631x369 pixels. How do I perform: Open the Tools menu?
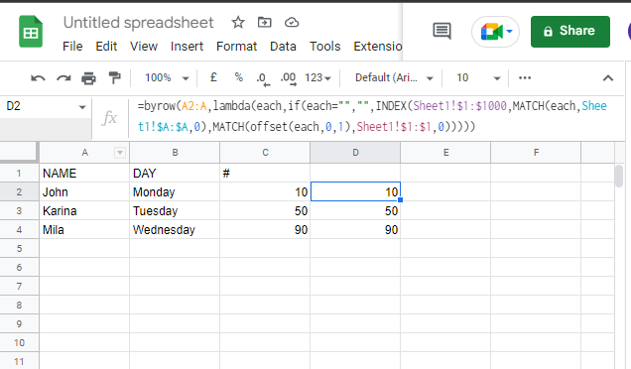[x=324, y=47]
